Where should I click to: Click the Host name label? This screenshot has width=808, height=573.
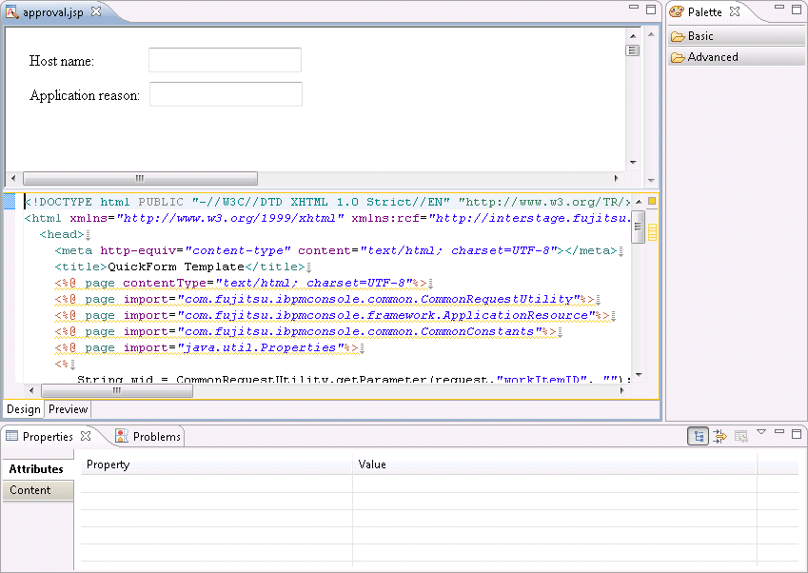[61, 61]
